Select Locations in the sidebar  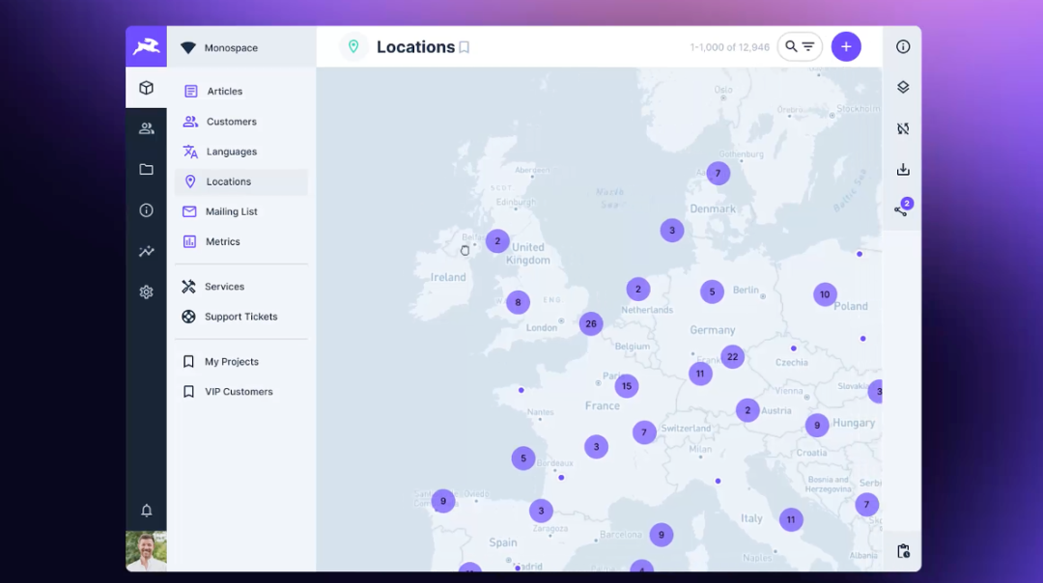[241, 181]
